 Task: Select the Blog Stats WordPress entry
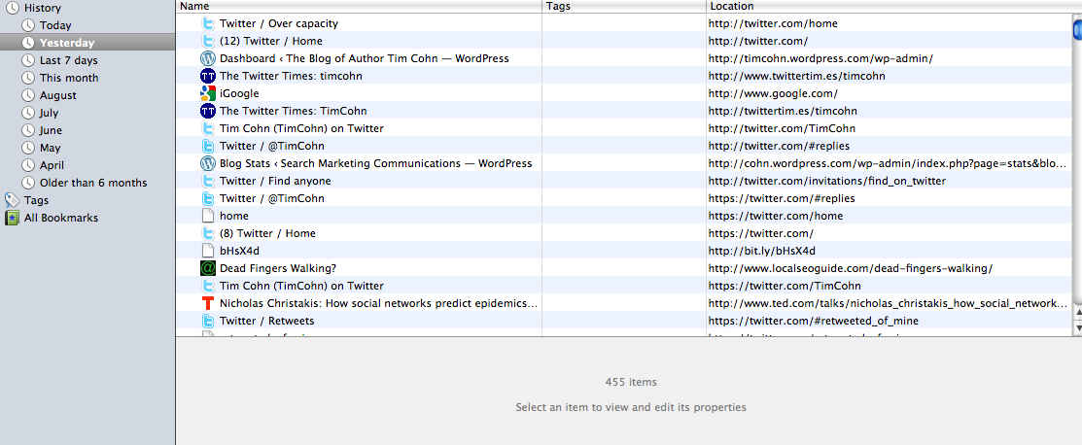375,163
